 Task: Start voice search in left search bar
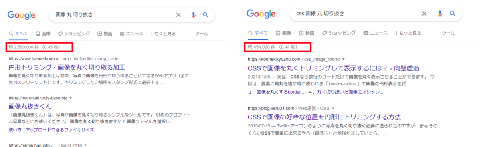click(x=194, y=15)
